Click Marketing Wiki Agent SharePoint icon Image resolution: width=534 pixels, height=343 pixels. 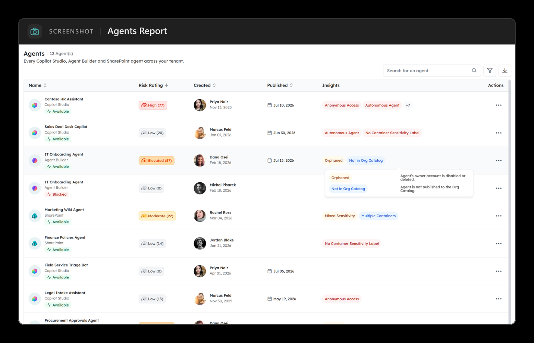click(x=35, y=216)
